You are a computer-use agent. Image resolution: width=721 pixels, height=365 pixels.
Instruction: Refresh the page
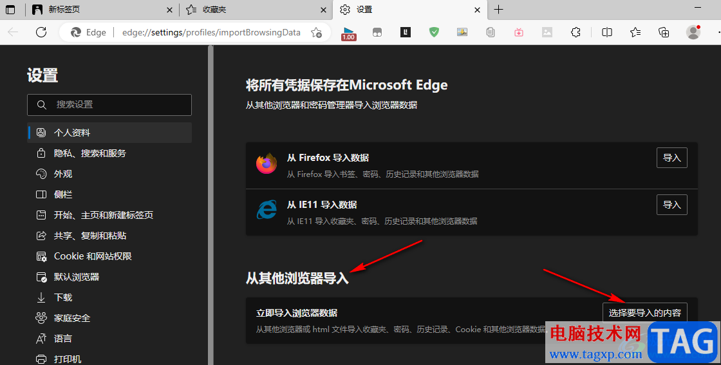[41, 32]
